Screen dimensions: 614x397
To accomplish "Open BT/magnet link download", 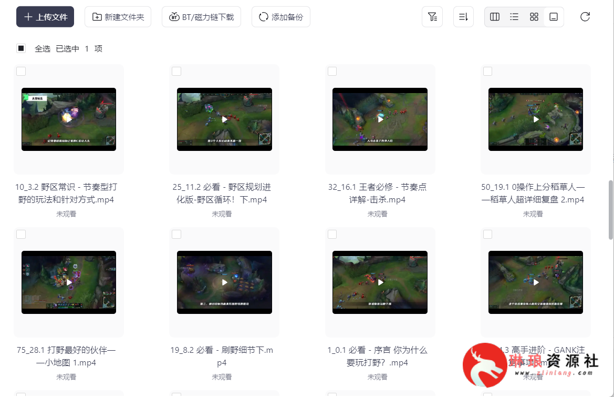I will [x=201, y=17].
